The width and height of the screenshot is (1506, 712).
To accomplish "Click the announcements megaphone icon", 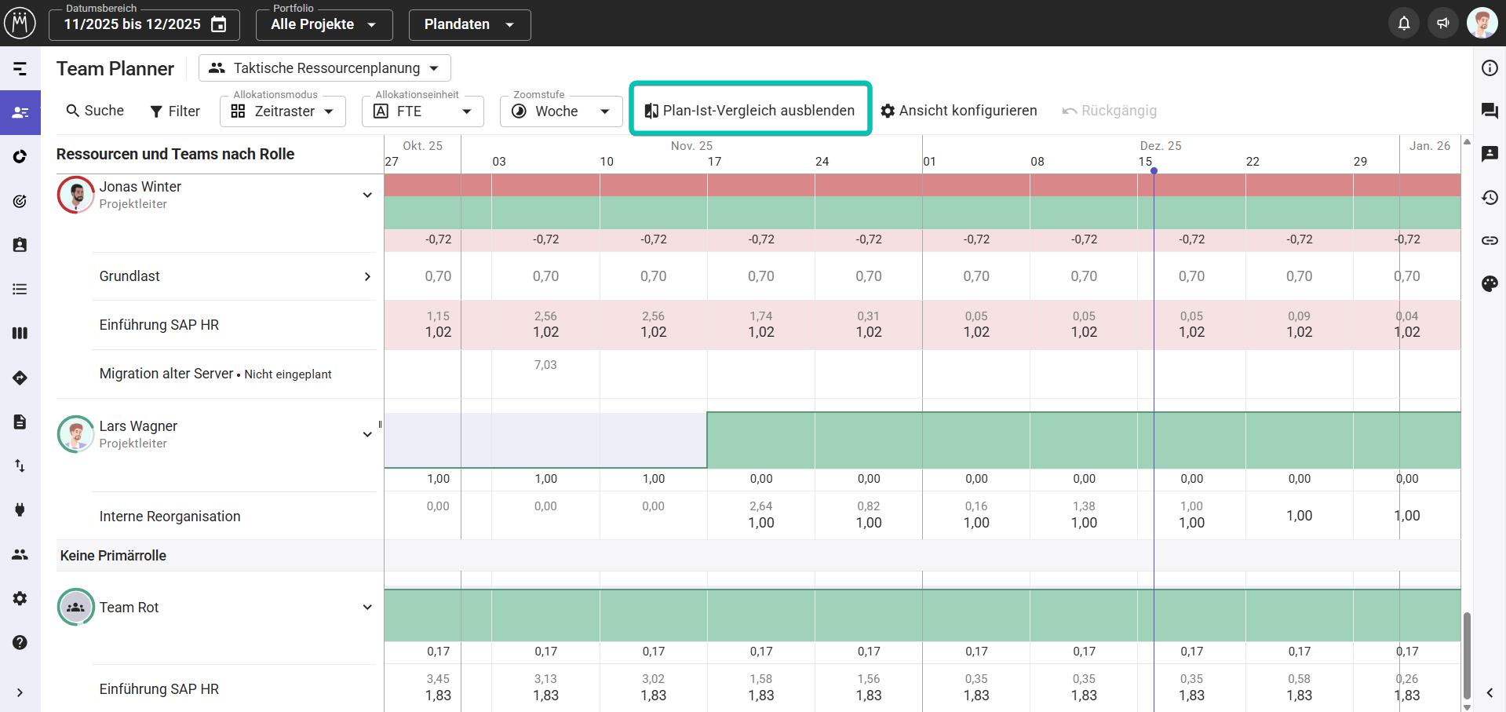I will pos(1442,24).
